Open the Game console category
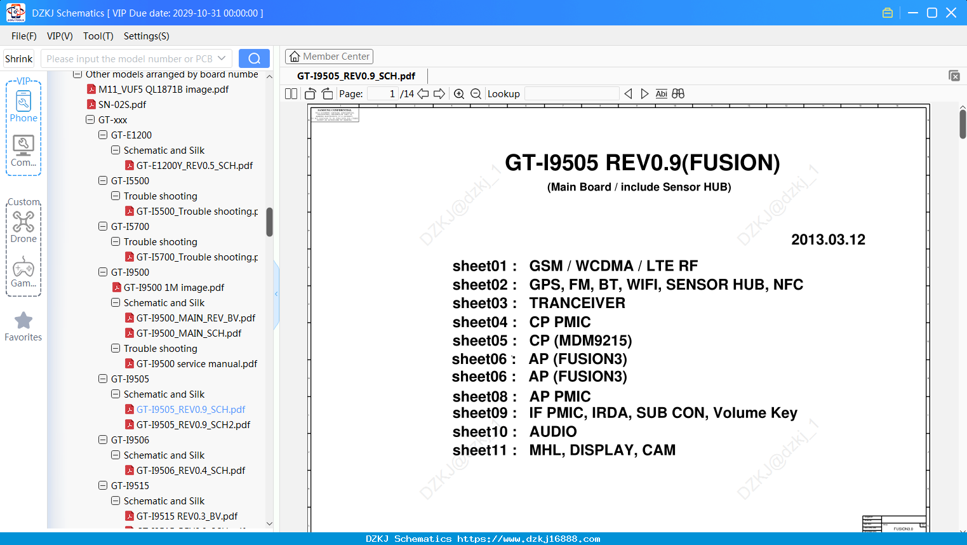Screen dimensions: 967x545 click(23, 272)
